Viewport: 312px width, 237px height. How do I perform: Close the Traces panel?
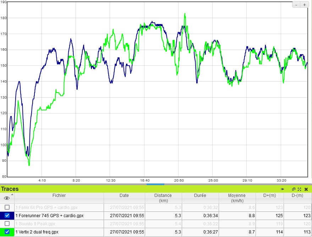point(306,189)
